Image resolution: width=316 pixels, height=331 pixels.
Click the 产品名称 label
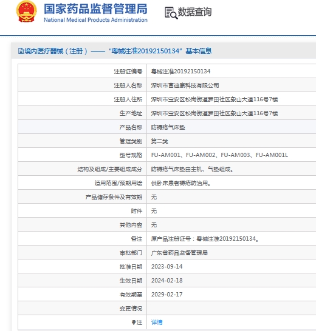point(131,127)
